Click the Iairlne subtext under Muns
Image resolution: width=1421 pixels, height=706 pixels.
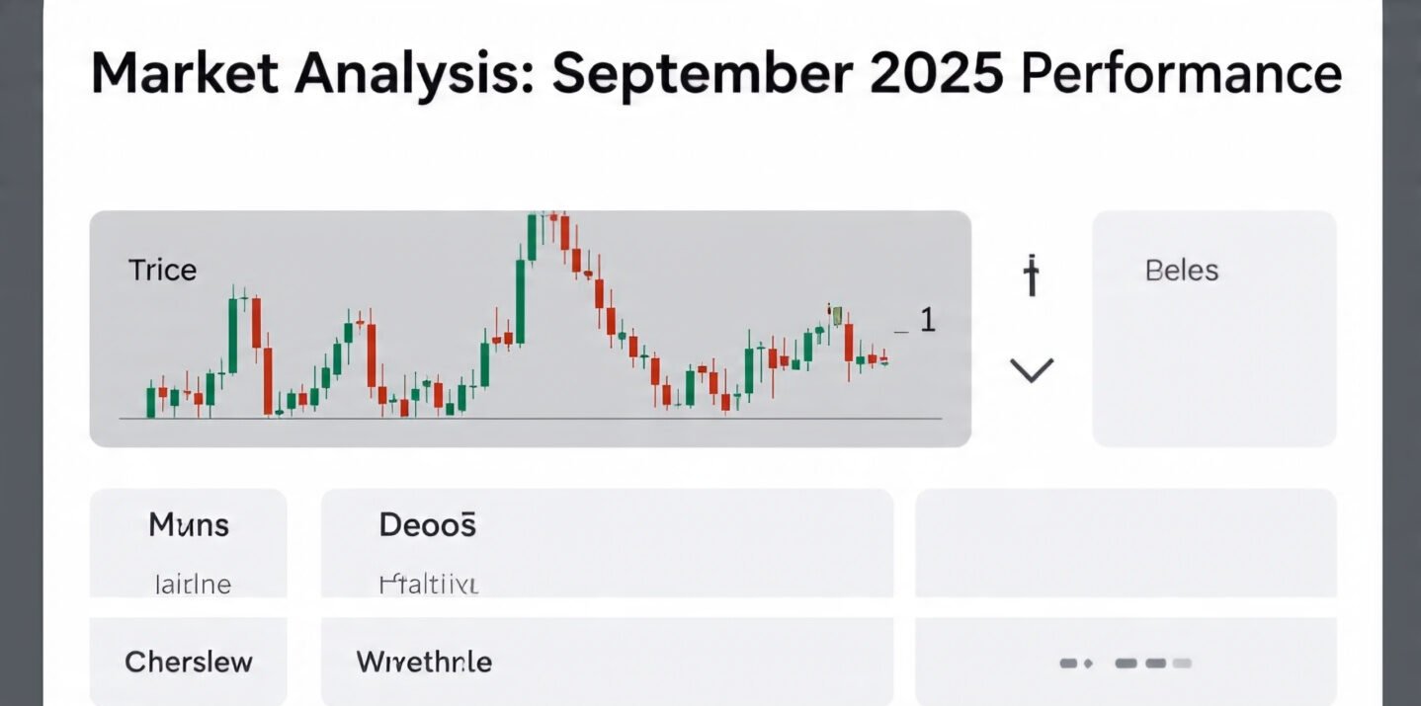click(193, 585)
